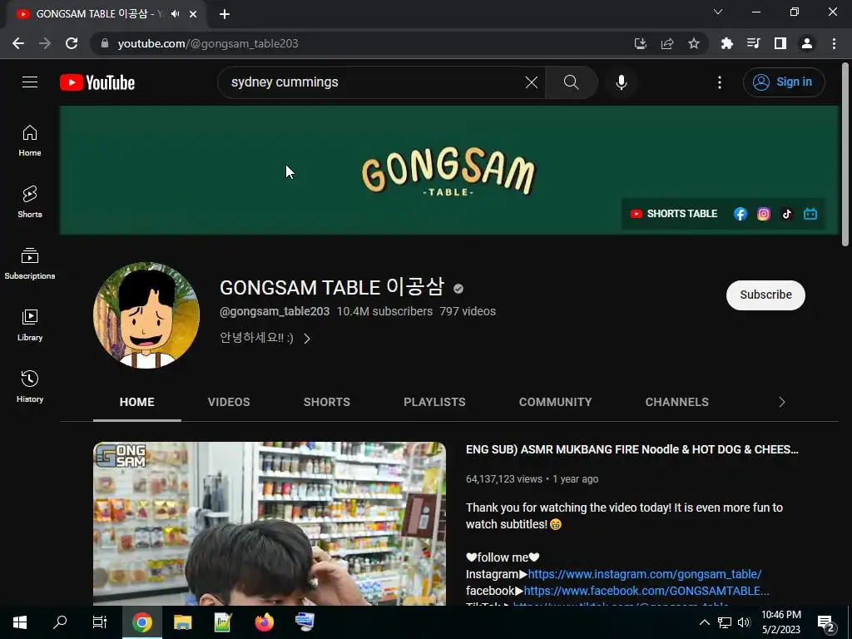Open the channel's Instagram banner link
Viewport: 852px width, 639px height.
(x=764, y=214)
